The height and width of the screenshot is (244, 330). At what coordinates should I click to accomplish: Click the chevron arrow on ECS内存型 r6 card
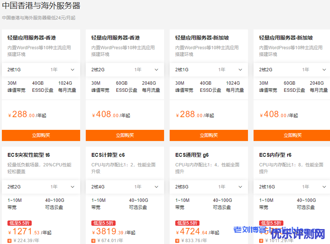coord(324,187)
